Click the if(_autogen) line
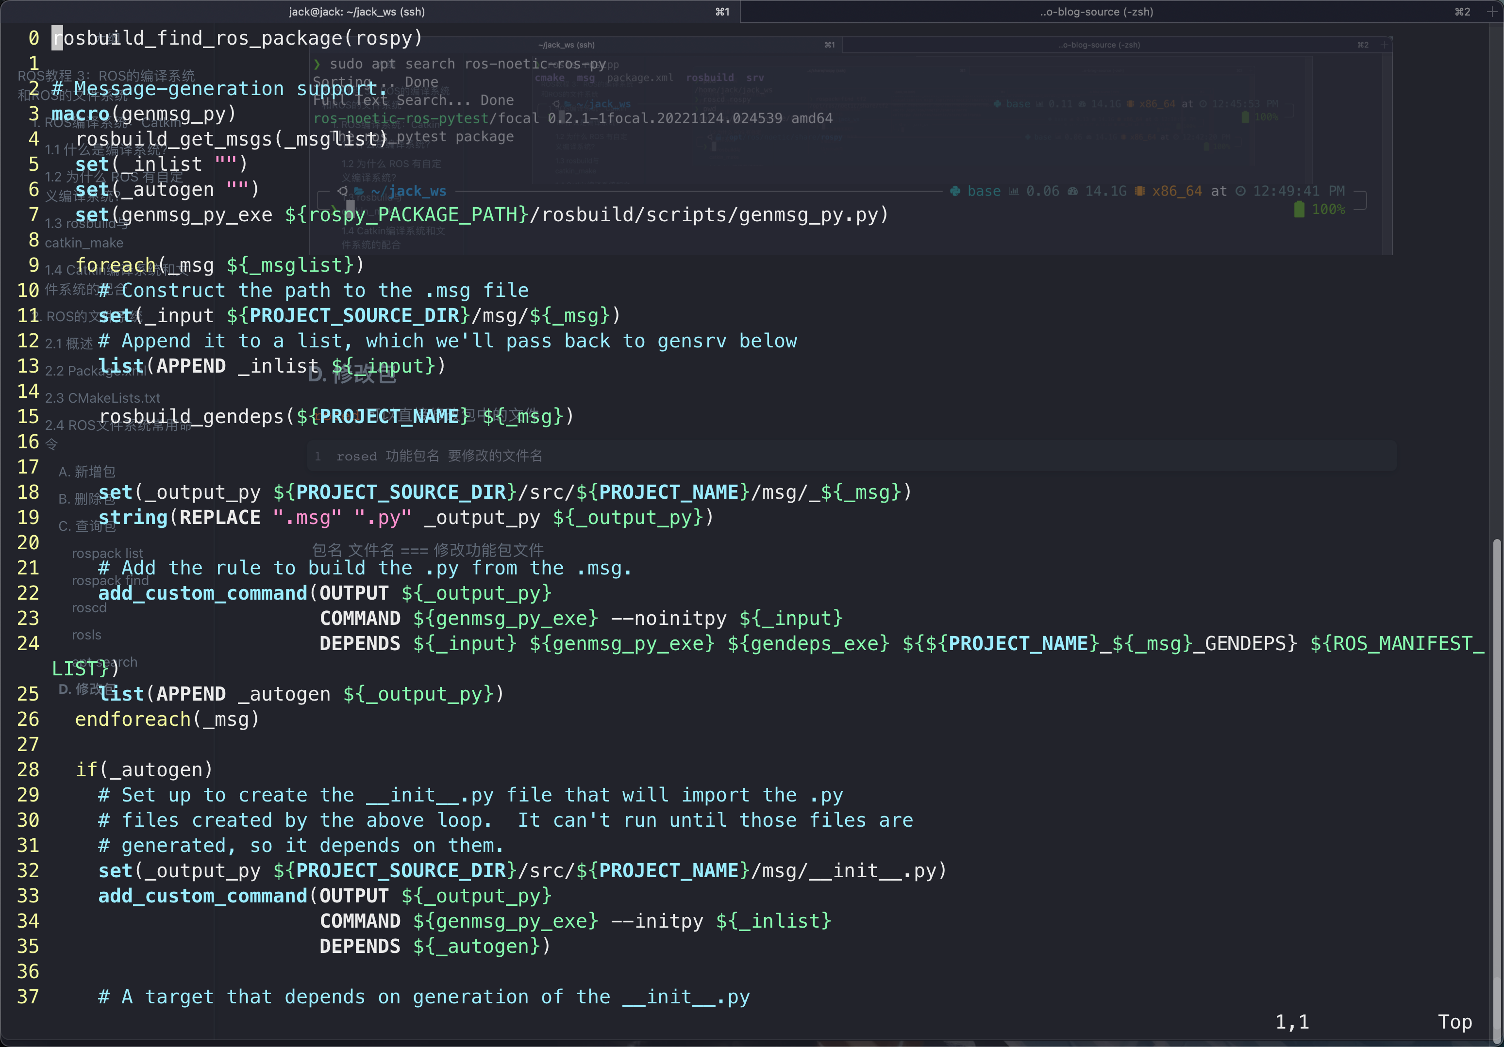The height and width of the screenshot is (1047, 1504). (x=144, y=769)
